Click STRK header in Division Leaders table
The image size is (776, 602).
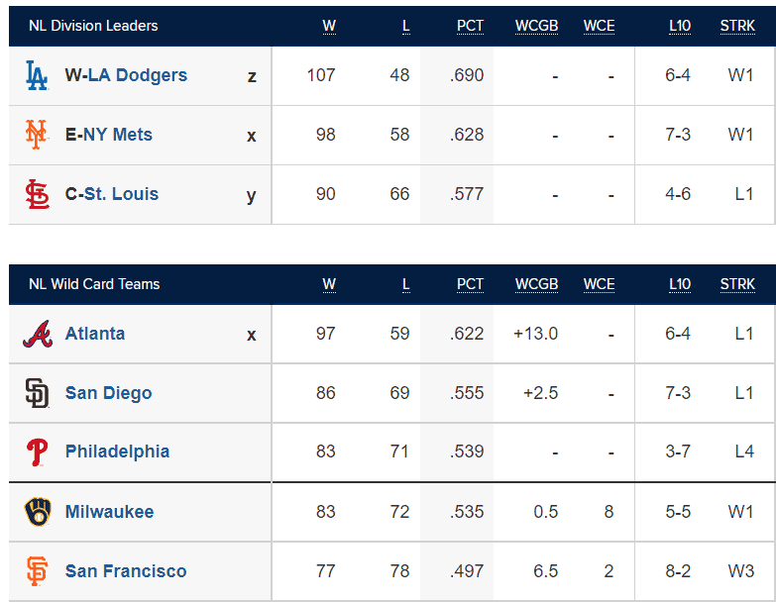pyautogui.click(x=737, y=26)
